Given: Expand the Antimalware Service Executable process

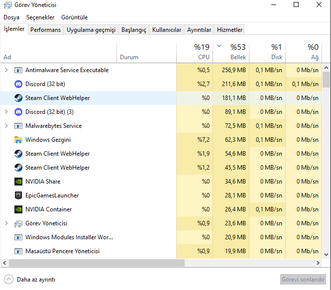Looking at the screenshot, I should click(6, 70).
